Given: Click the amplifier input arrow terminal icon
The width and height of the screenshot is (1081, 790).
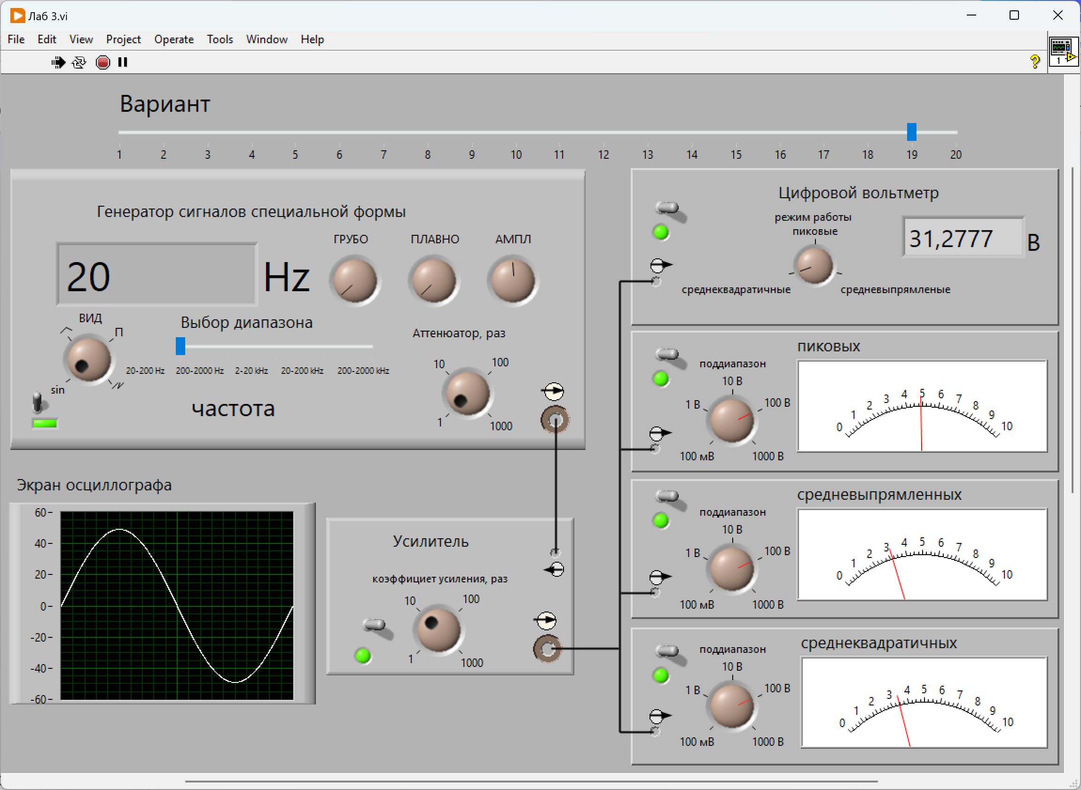Looking at the screenshot, I should point(554,569).
